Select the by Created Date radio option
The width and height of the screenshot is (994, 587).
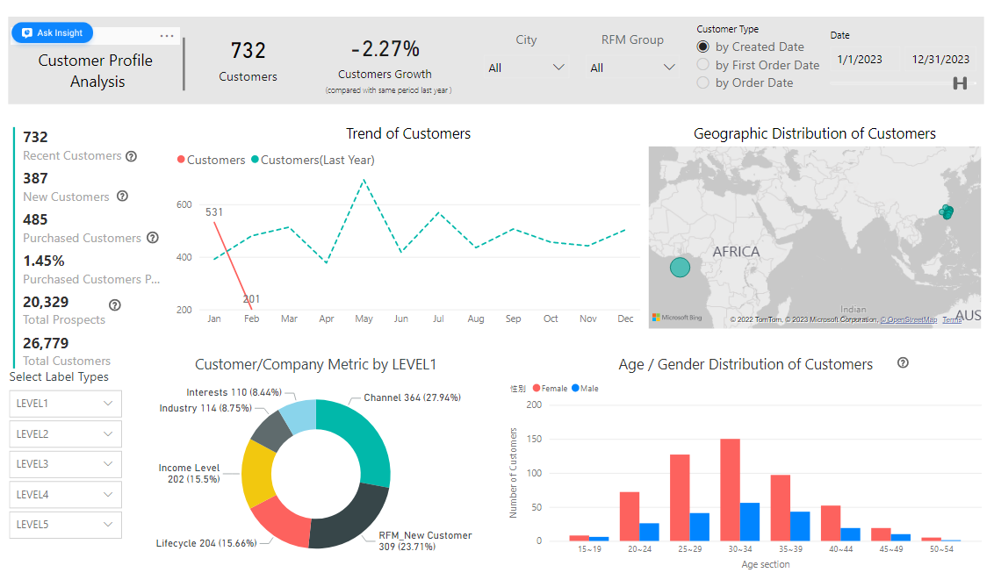click(702, 47)
